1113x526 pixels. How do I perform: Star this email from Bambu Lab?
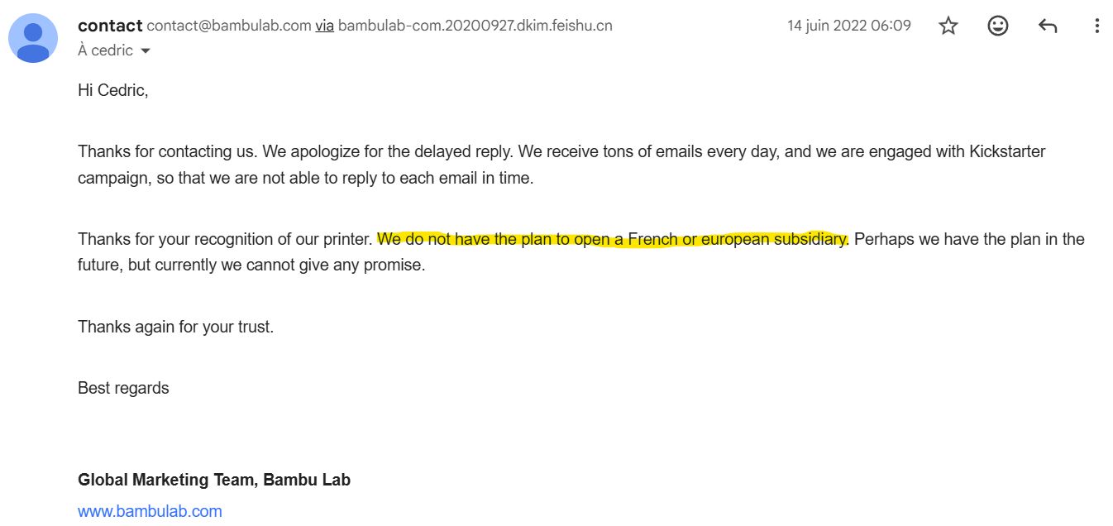pyautogui.click(x=948, y=26)
